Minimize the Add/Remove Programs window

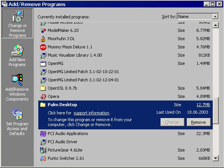[x=206, y=4]
